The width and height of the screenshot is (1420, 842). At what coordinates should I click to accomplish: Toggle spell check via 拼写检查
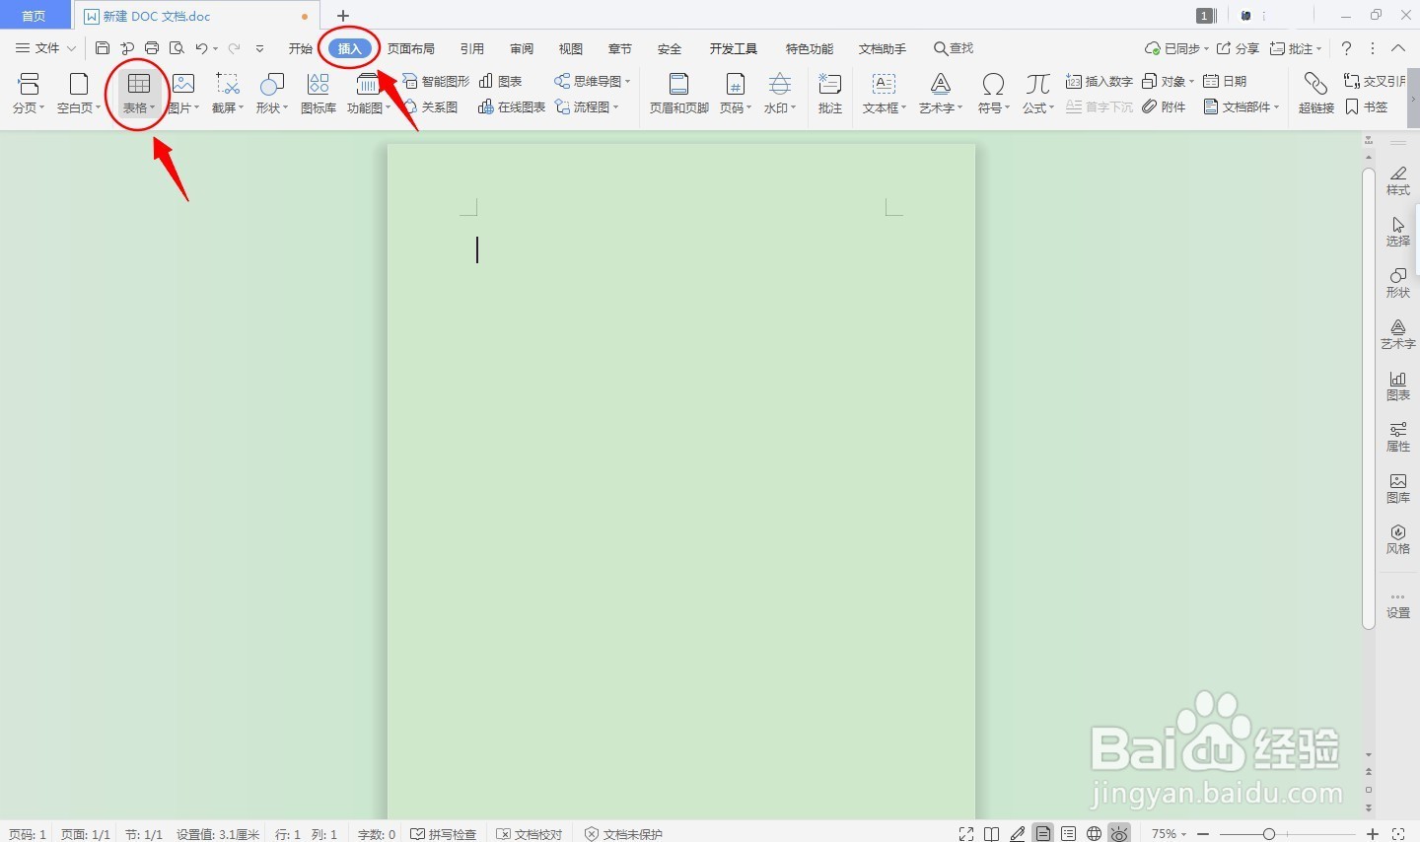pyautogui.click(x=444, y=833)
